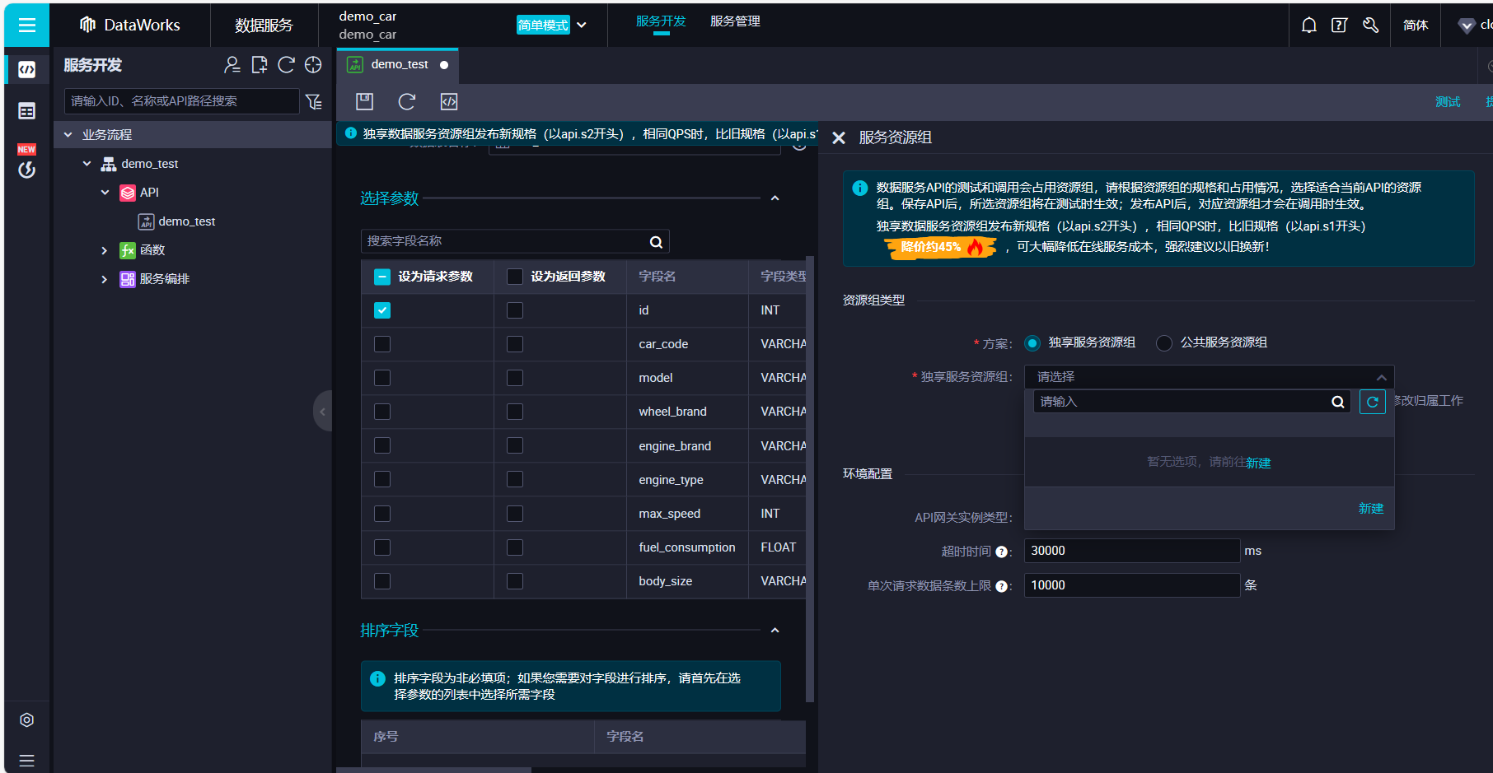Screen dimensions: 1493x773
Task: Check return parameter for id field
Action: (x=515, y=310)
